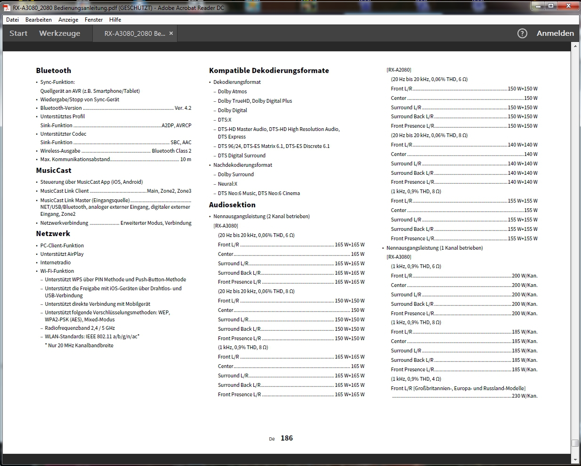Click the scrollbar down arrow
581x466 pixels.
point(575,459)
